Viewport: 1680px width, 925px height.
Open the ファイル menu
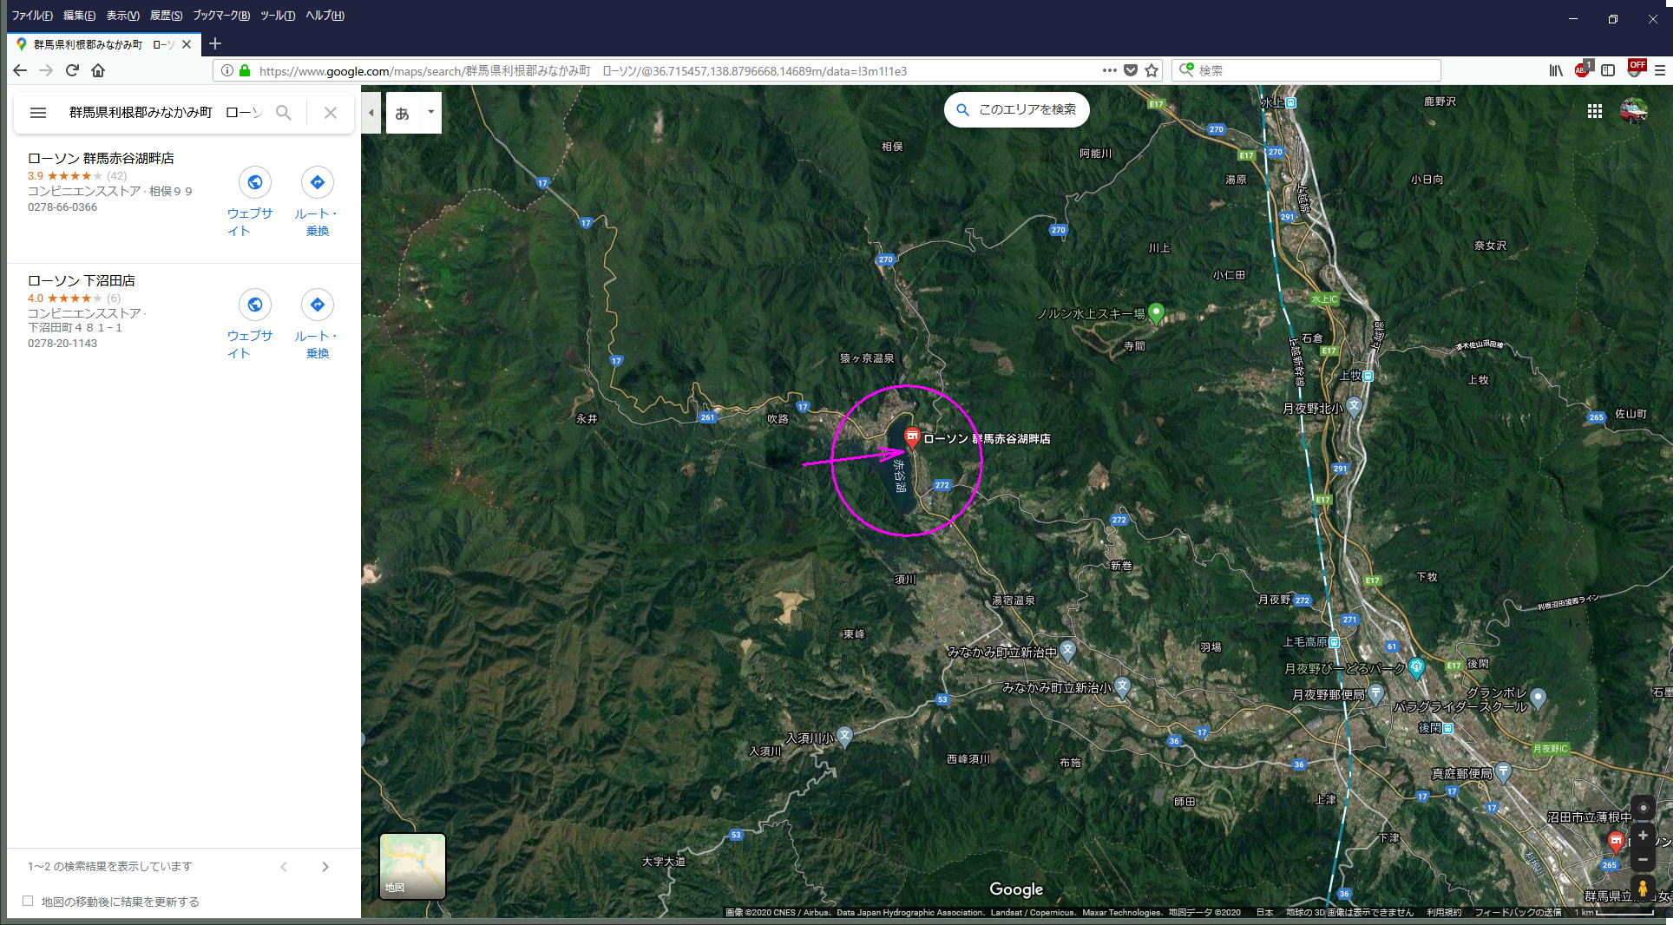32,16
